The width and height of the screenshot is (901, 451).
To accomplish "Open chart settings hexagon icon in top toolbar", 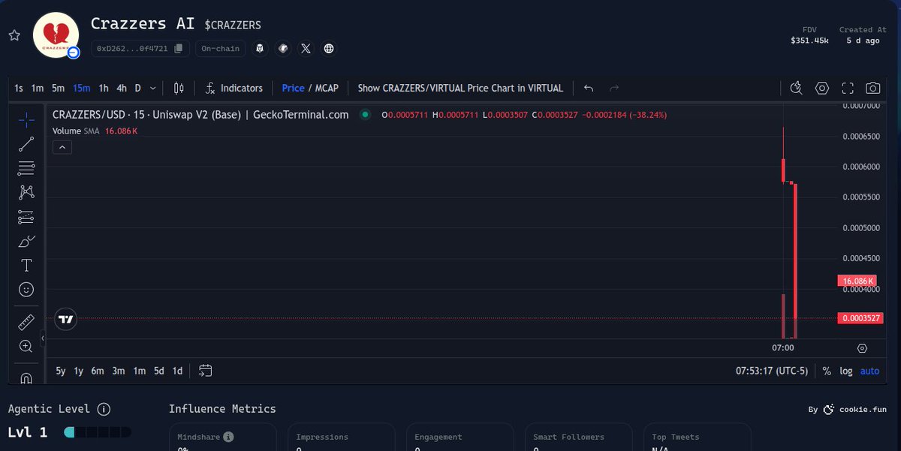I will click(x=822, y=88).
